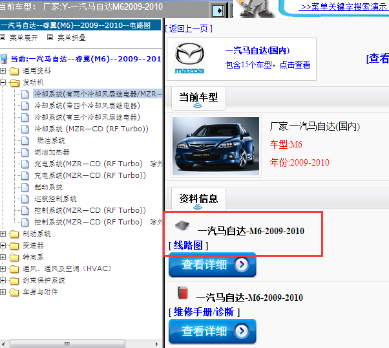The height and width of the screenshot is (348, 389).
Task: Click the arrow icon button in top bar
Action: (x=218, y=11)
